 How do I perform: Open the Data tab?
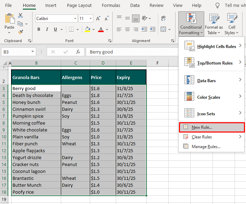tap(135, 6)
